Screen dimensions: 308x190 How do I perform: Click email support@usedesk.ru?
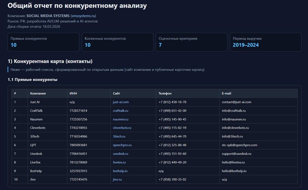tap(237, 154)
